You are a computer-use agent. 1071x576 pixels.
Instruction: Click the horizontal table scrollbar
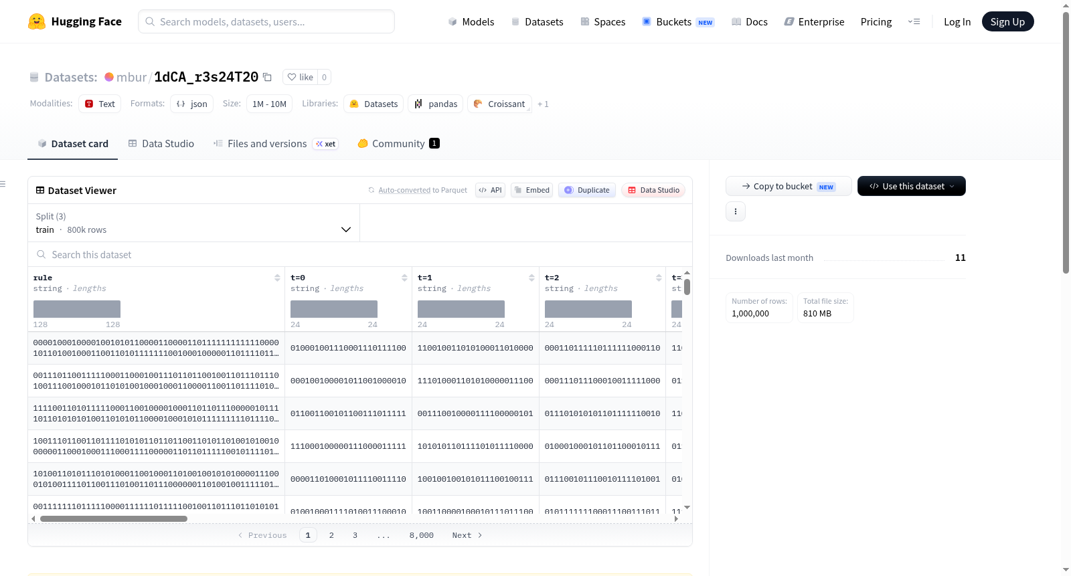(x=114, y=518)
